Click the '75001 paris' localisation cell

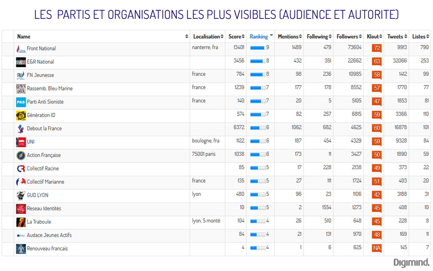pos(204,154)
